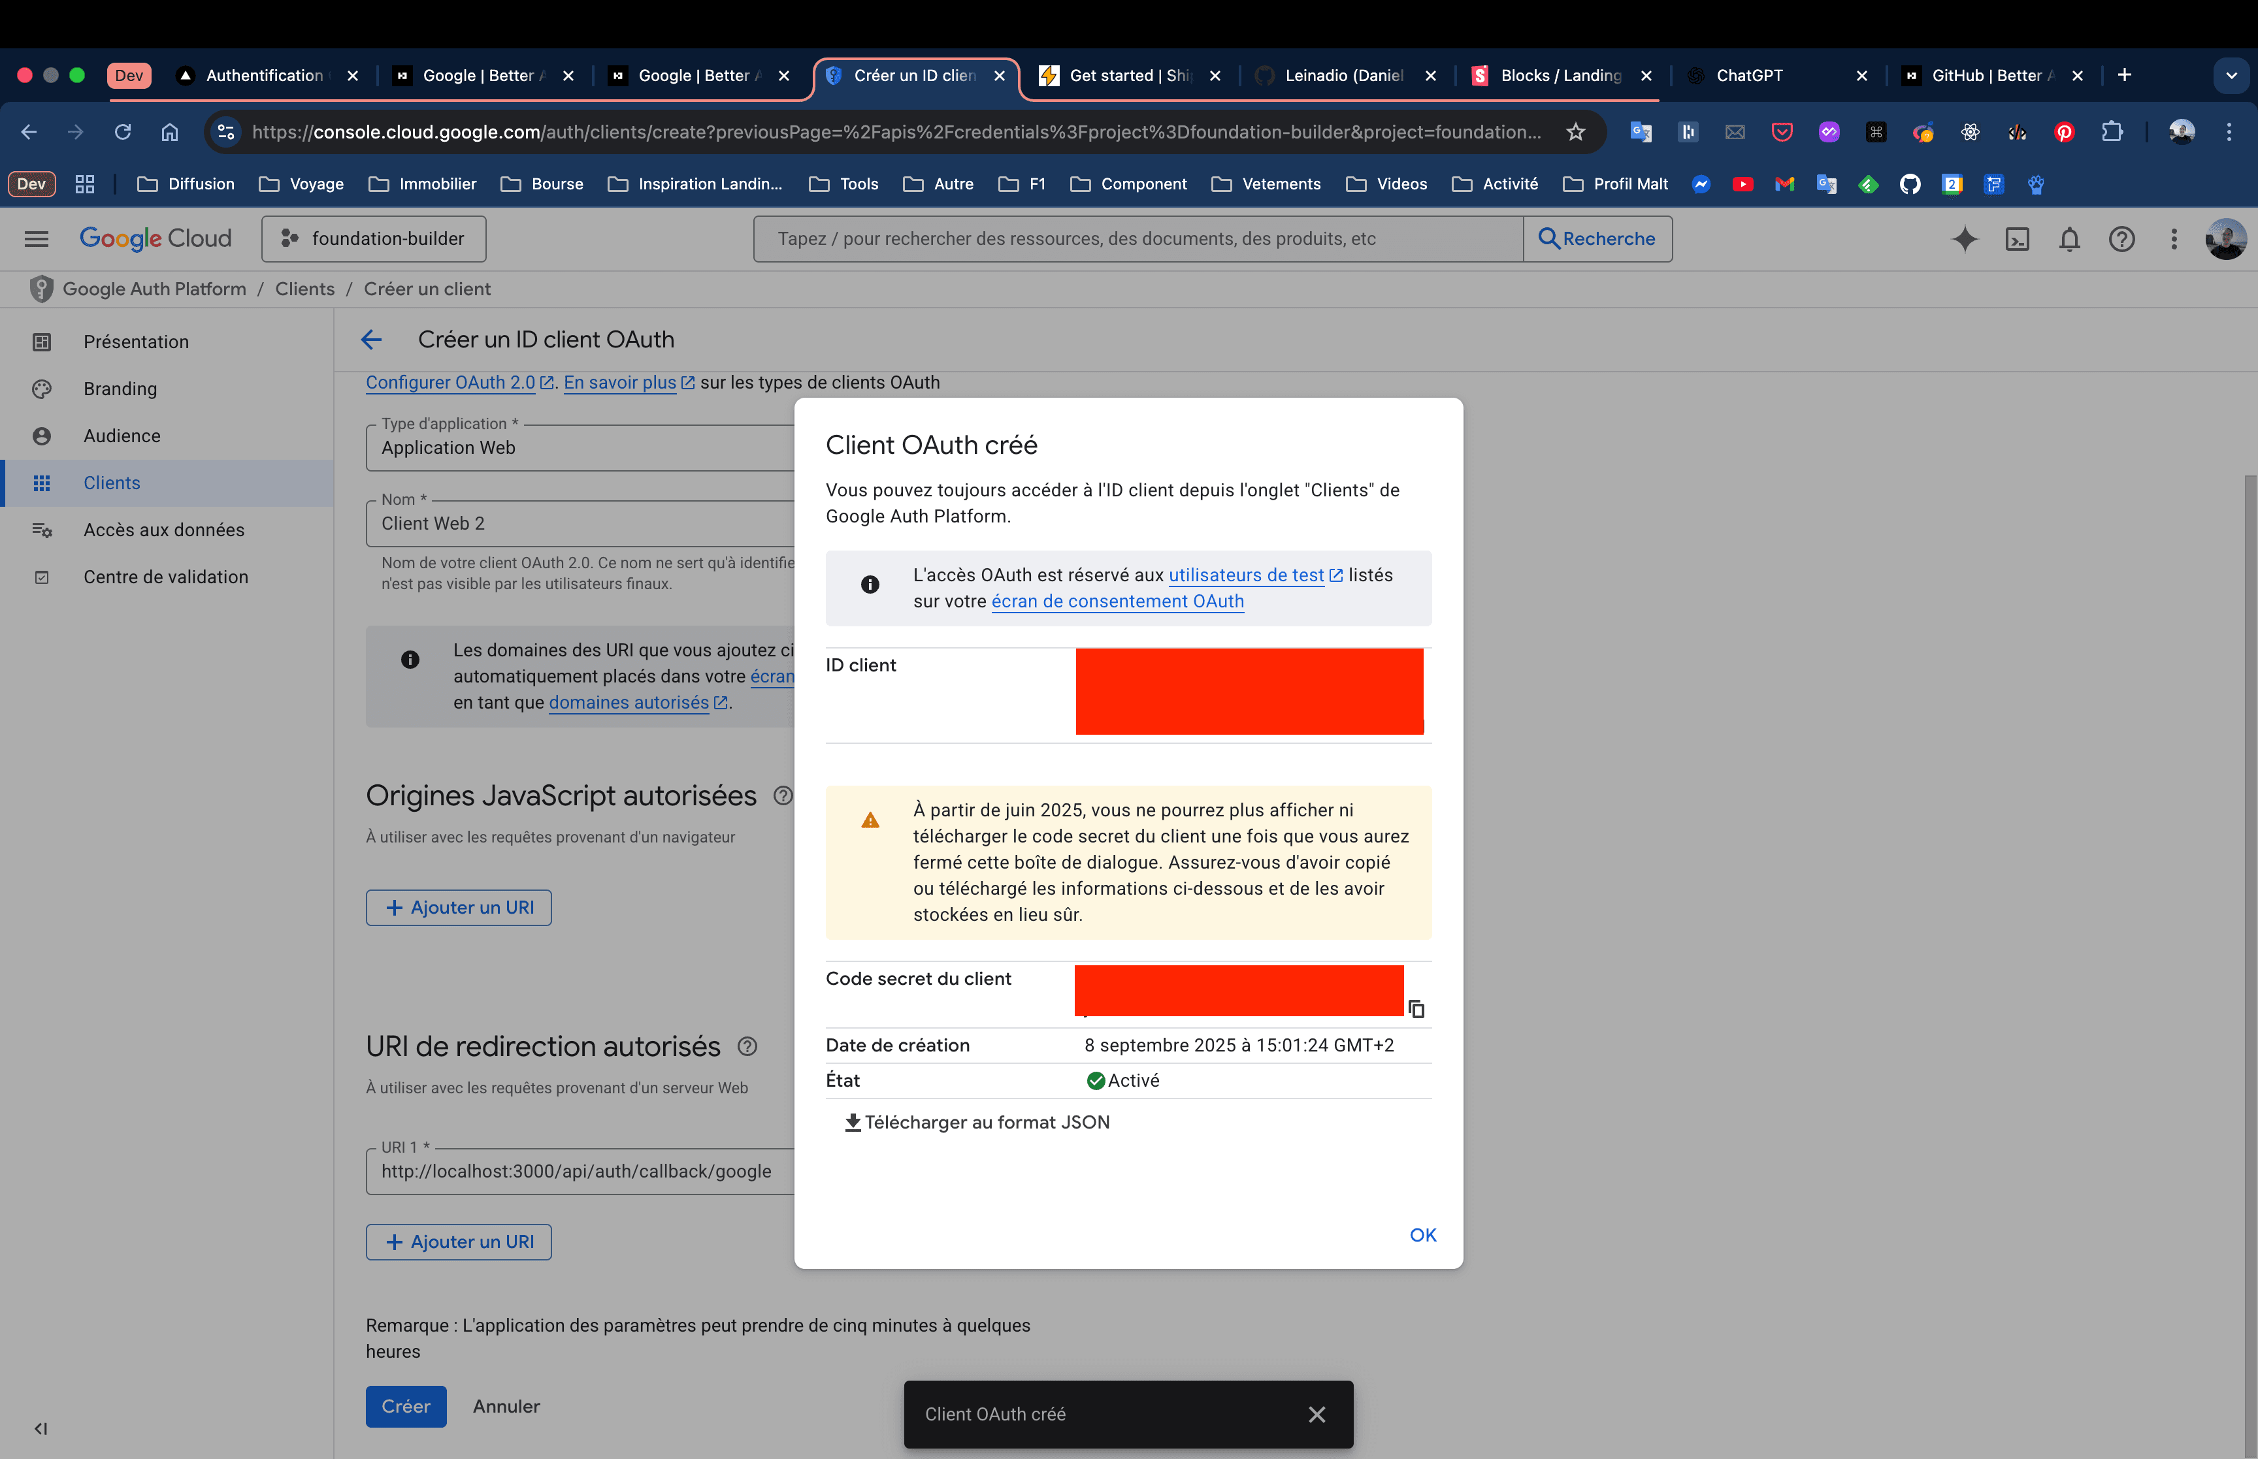Activate Cloud Shell terminal icon
The width and height of the screenshot is (2258, 1459).
(x=2018, y=239)
